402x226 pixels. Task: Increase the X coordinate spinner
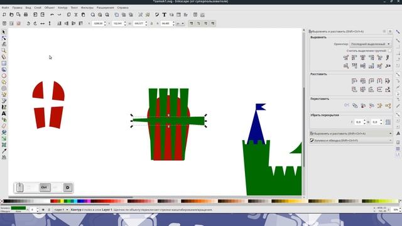(x=105, y=23)
